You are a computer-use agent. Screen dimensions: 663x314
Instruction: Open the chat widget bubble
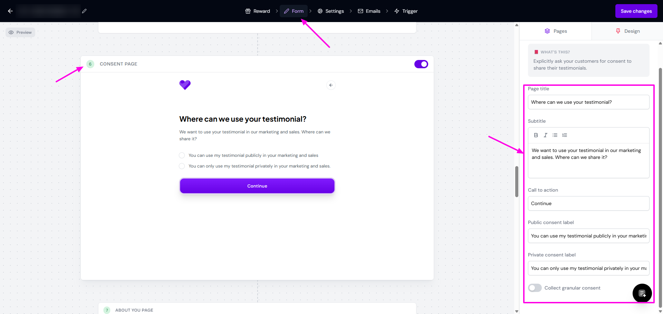pyautogui.click(x=642, y=293)
